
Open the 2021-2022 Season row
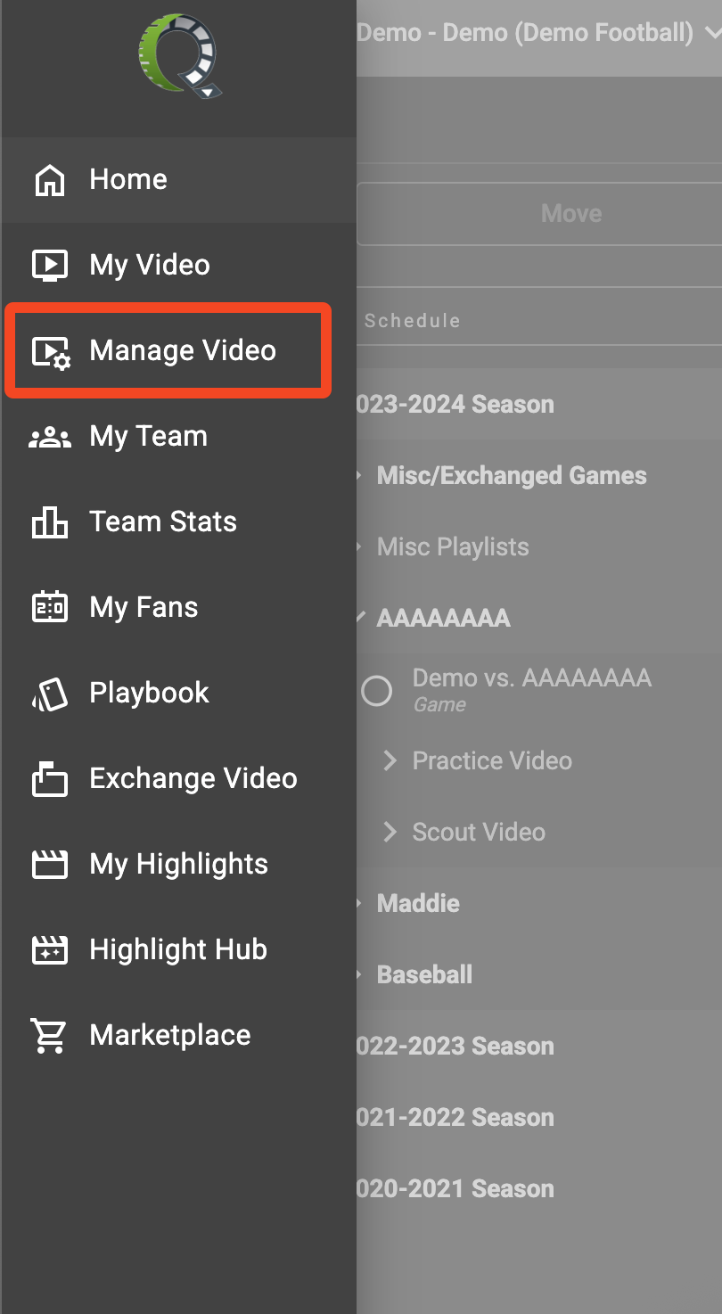tap(539, 1117)
